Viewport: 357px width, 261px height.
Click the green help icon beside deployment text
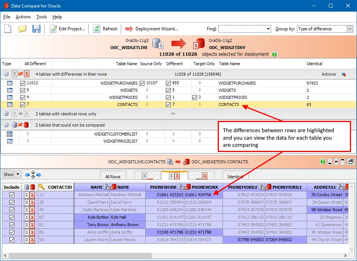[x=274, y=54]
